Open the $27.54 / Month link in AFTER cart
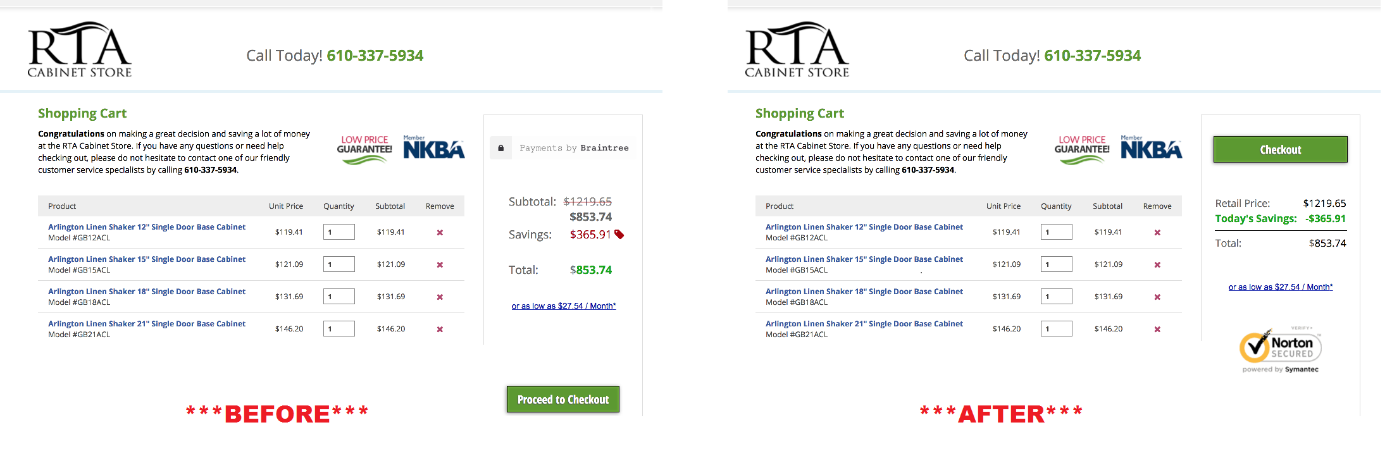Viewport: 1392px width, 463px height. pos(1280,287)
